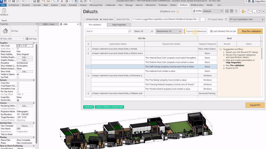Click the Column Preferences button
The width and height of the screenshot is (266, 149).
[x=195, y=31]
